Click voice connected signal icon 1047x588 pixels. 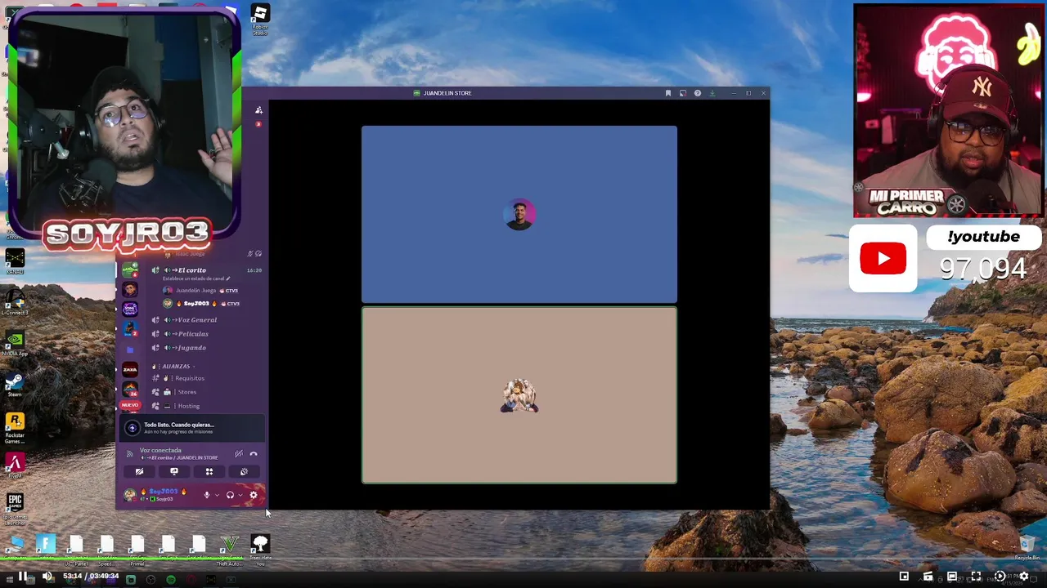click(129, 453)
